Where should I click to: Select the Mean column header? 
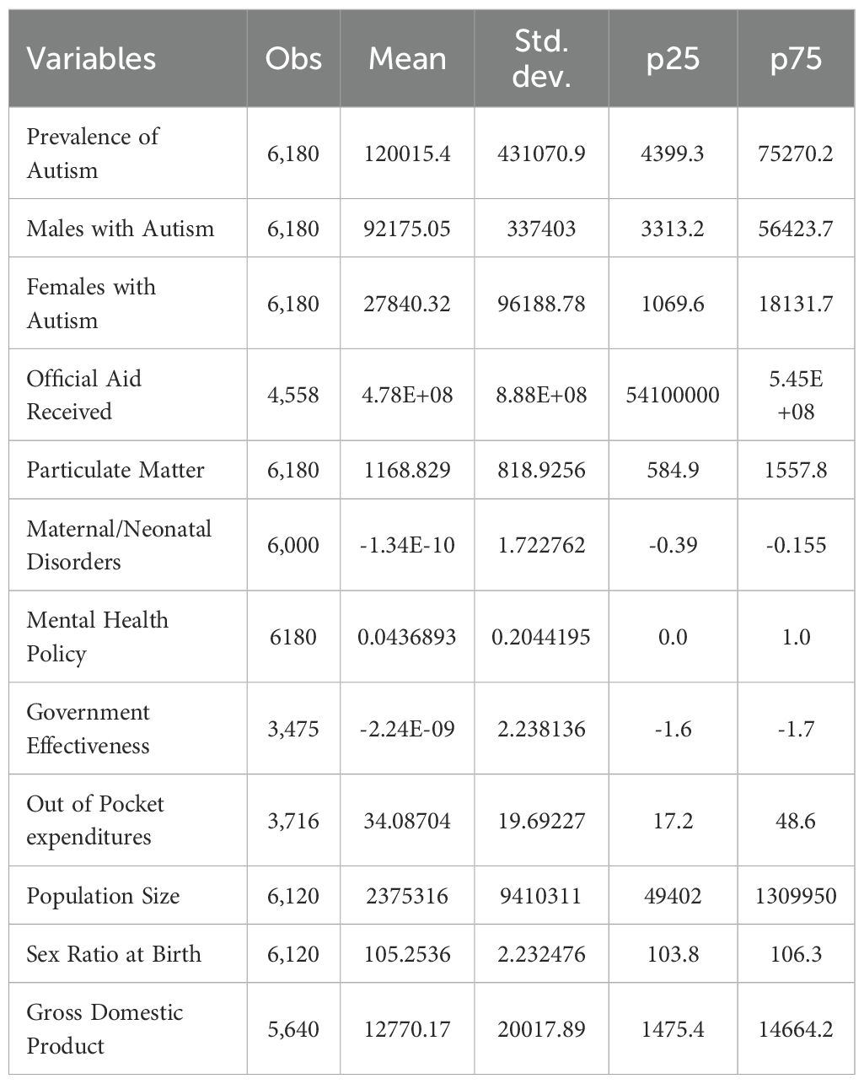[407, 59]
